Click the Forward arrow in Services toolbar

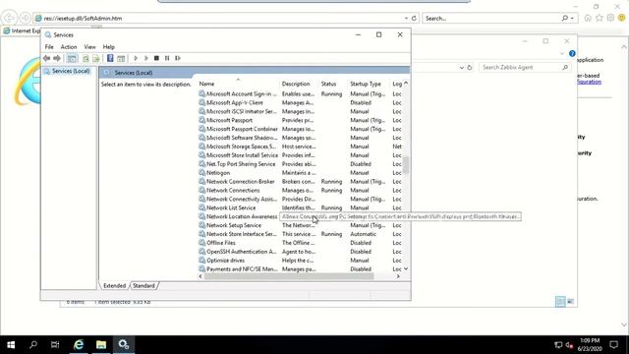coord(57,58)
